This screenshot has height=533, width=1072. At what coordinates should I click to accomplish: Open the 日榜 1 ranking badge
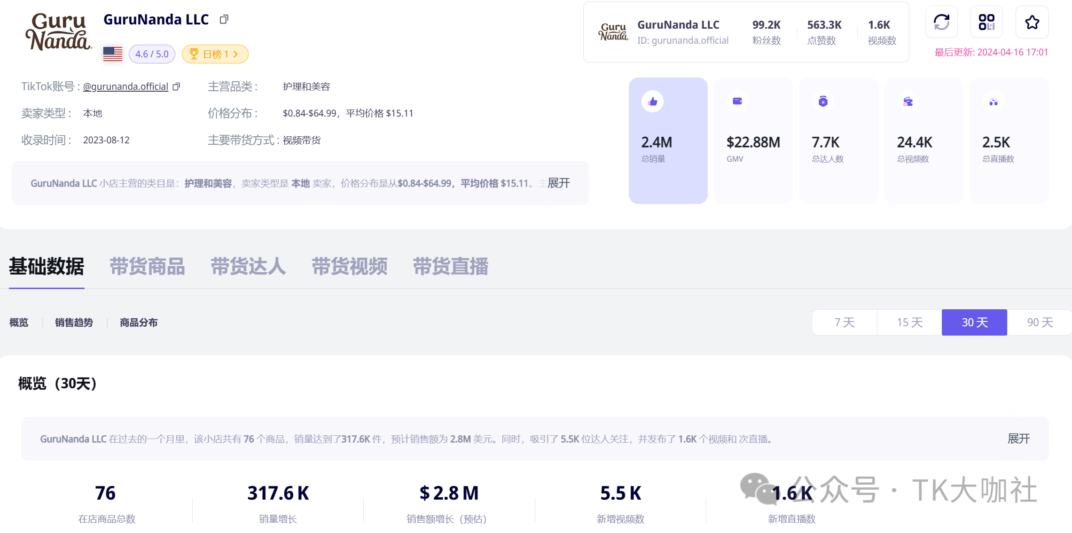215,54
